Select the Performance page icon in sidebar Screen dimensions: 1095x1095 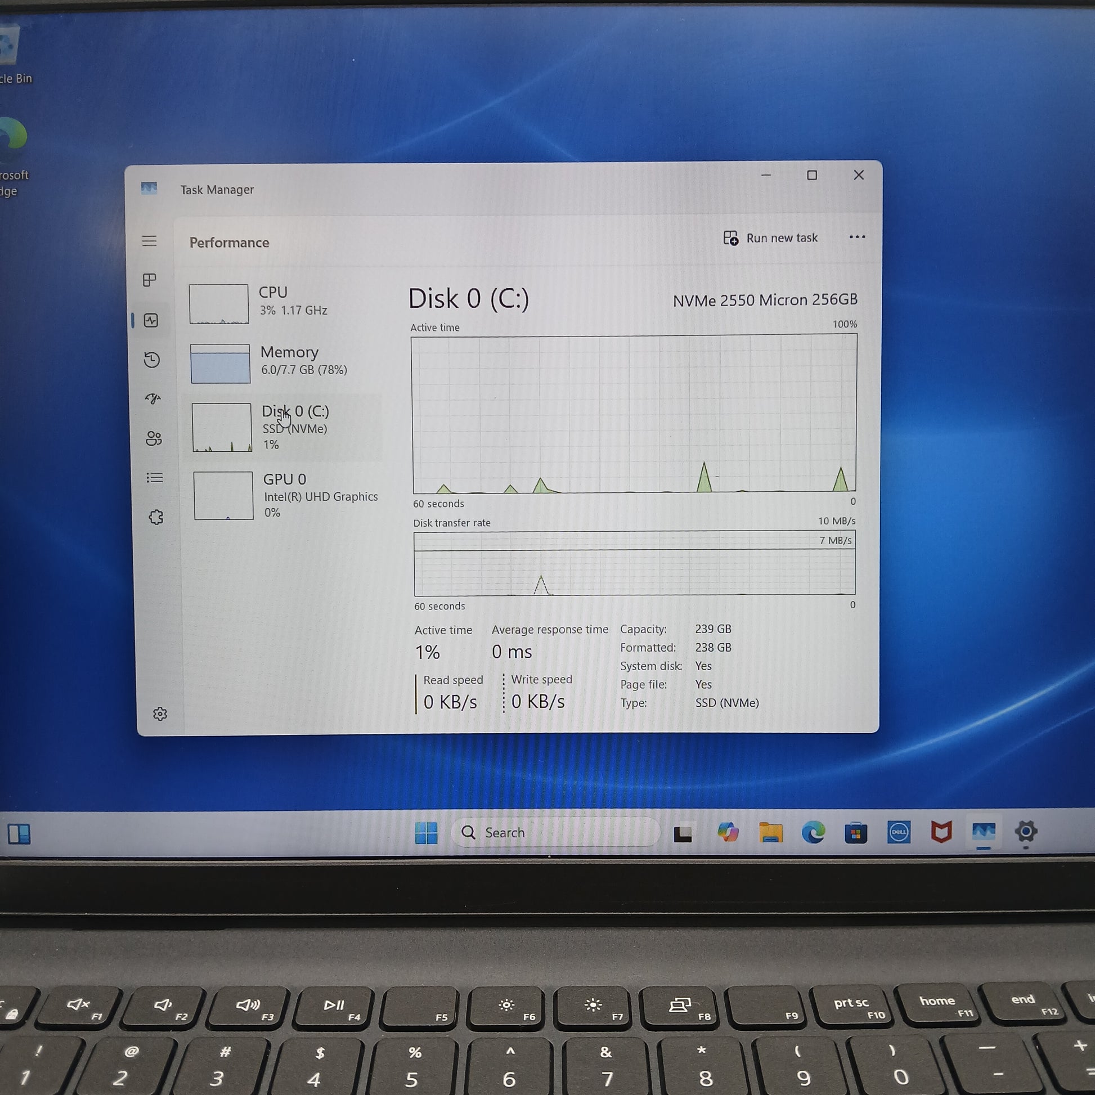tap(151, 320)
